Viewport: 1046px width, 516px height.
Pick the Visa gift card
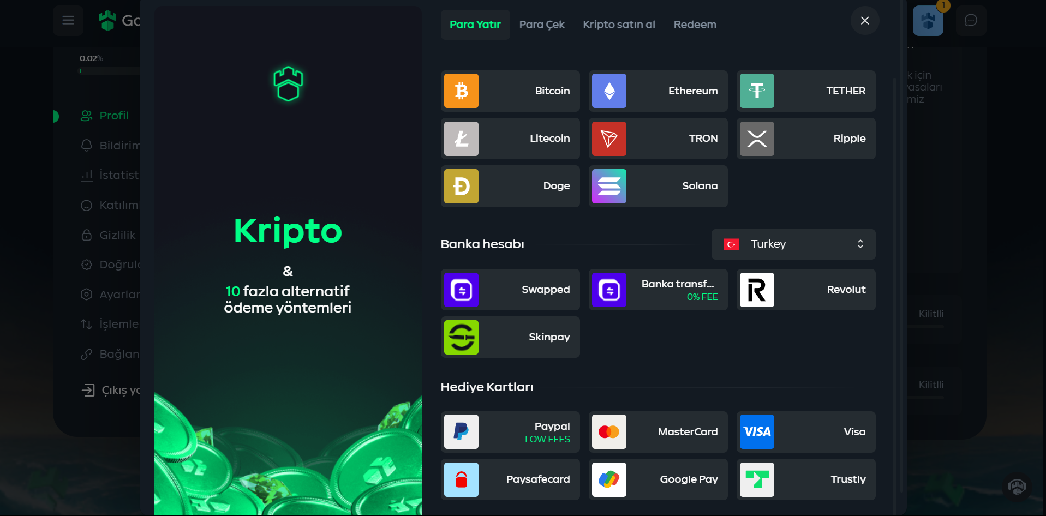click(x=806, y=432)
